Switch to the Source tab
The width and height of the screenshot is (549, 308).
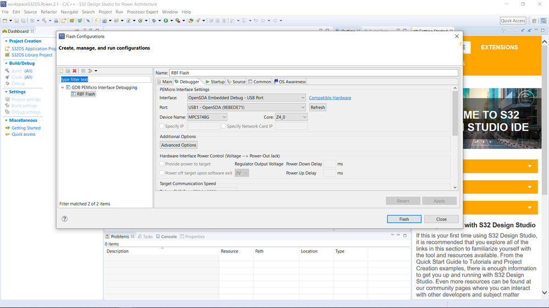coord(236,82)
